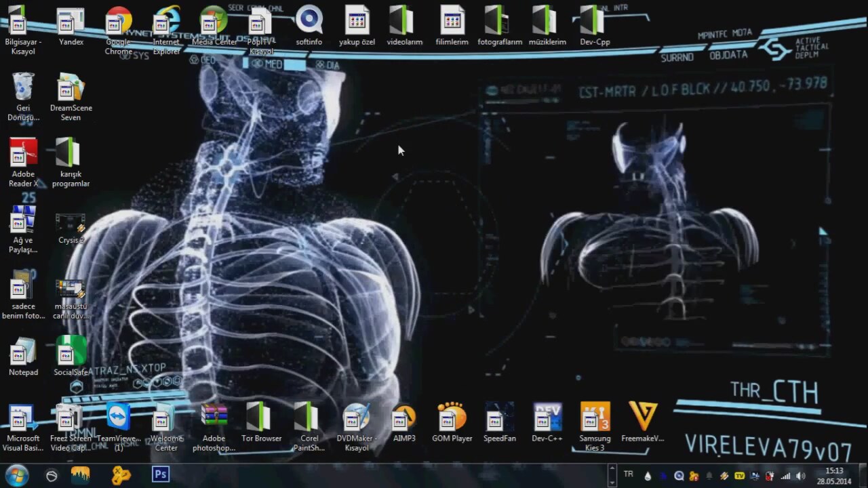Click the acorn icon on the taskbar
Image resolution: width=868 pixels, height=488 pixels.
[x=52, y=476]
